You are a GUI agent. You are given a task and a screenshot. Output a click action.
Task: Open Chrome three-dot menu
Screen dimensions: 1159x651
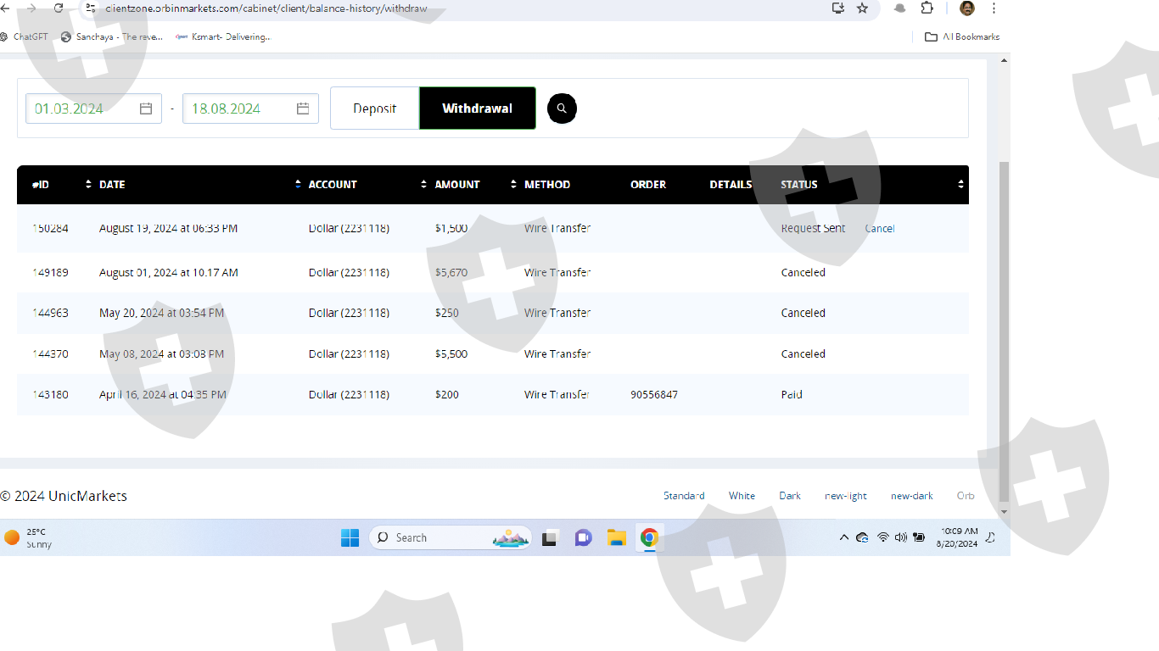coord(994,8)
